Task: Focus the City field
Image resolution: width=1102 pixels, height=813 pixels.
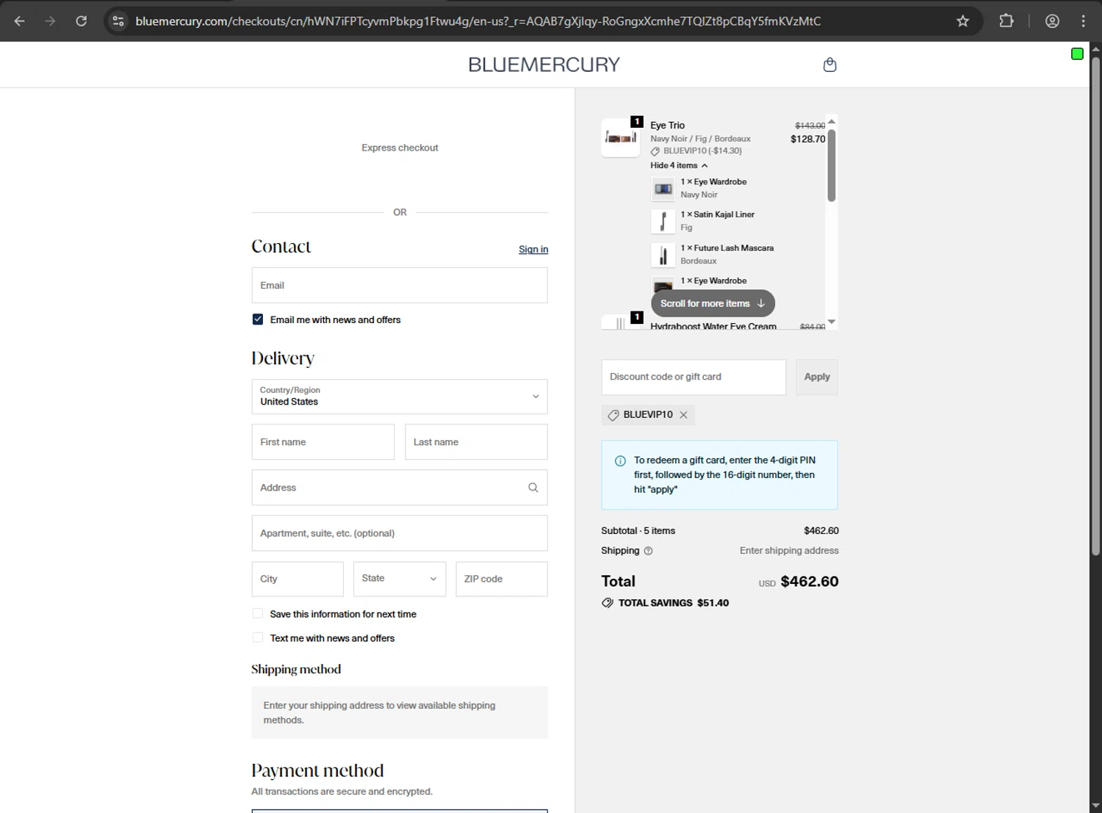Action: click(x=298, y=579)
